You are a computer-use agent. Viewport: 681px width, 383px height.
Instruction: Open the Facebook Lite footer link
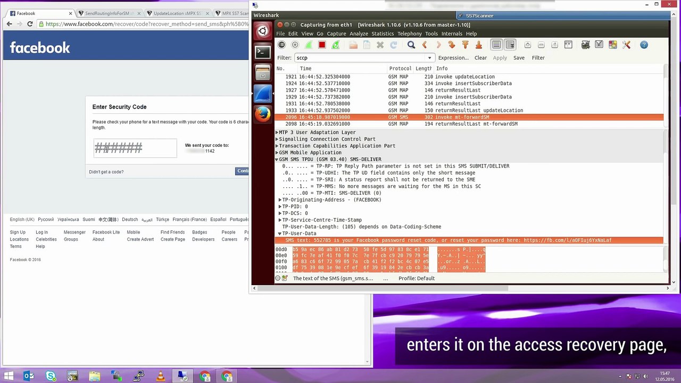pos(106,232)
